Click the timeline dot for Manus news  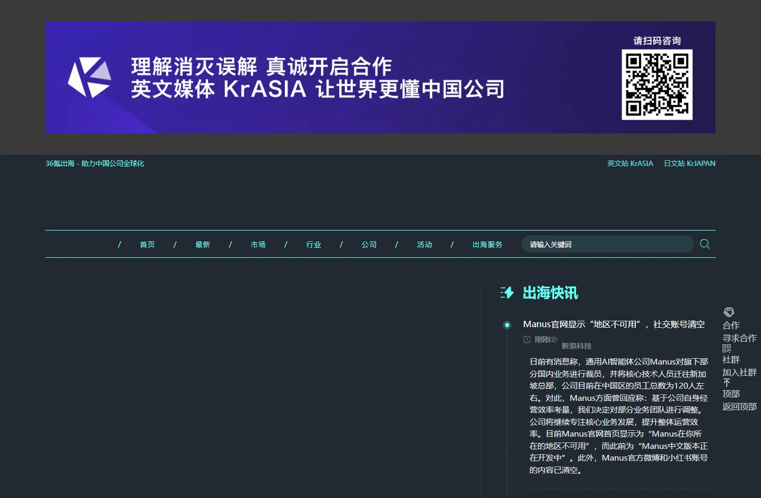click(507, 325)
